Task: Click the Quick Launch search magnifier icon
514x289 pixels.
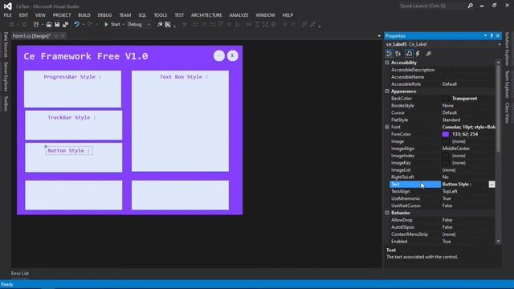Action: click(470, 6)
